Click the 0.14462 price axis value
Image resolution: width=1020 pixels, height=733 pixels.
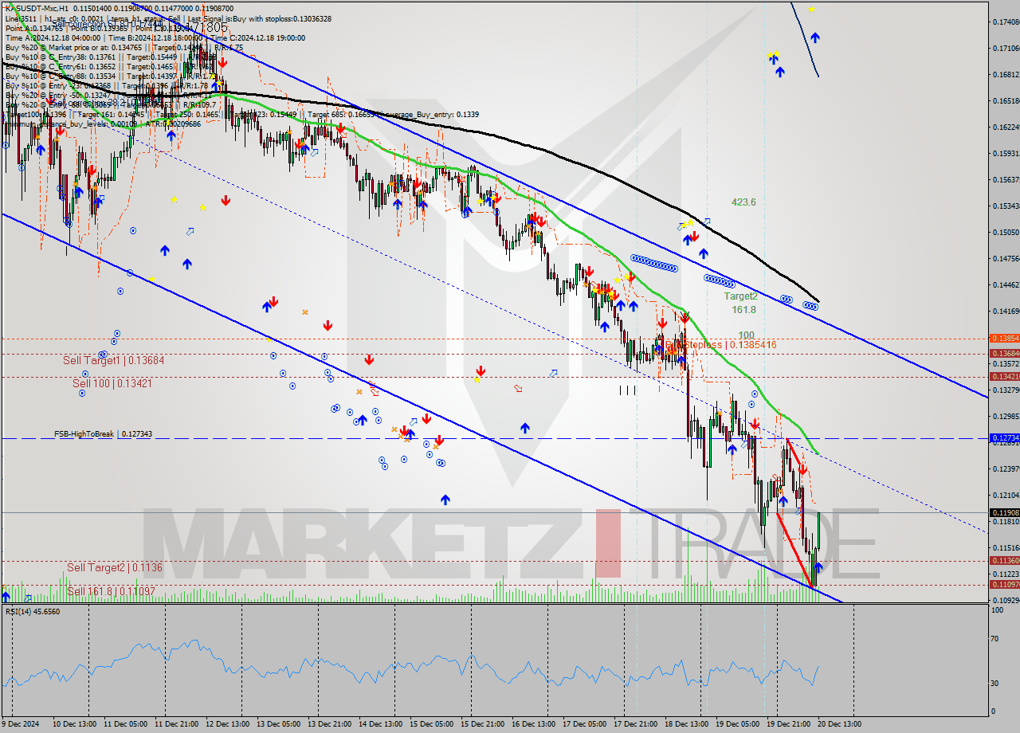[x=1005, y=284]
